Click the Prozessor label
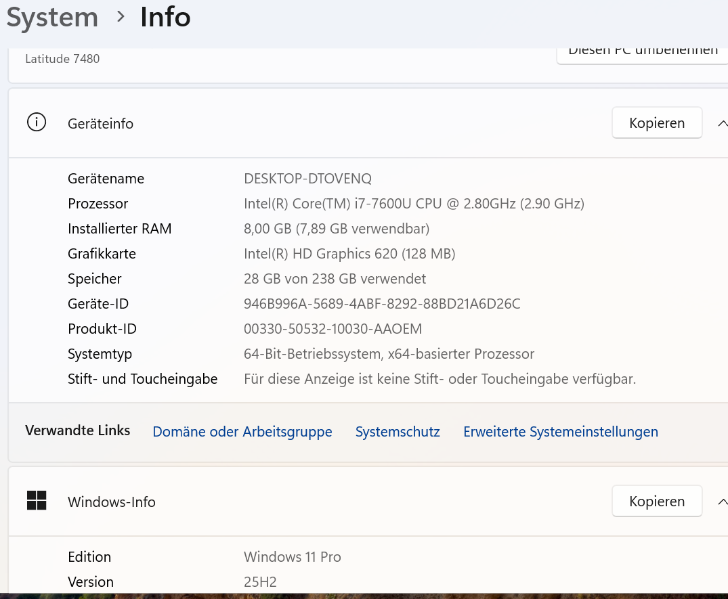 pyautogui.click(x=98, y=204)
